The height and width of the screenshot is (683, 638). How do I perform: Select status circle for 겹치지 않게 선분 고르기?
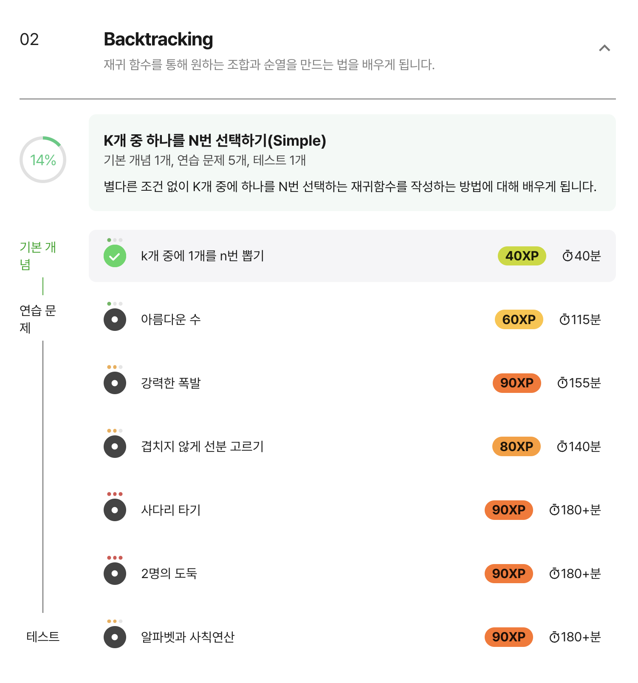coord(115,446)
